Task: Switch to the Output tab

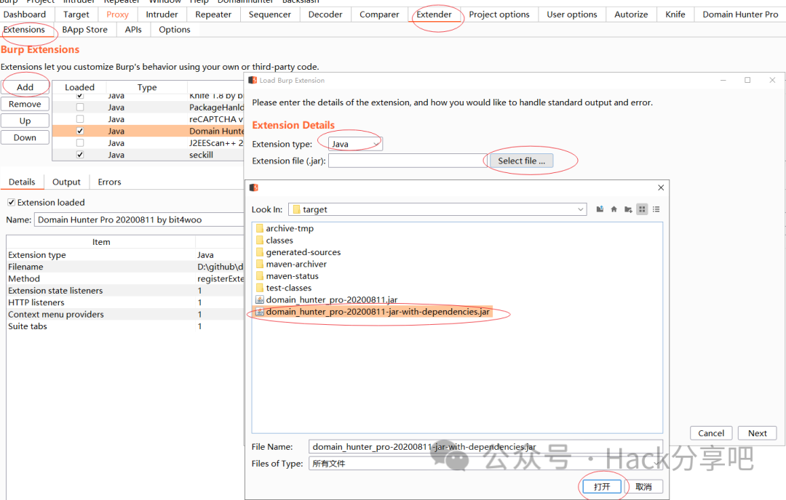Action: [x=66, y=182]
